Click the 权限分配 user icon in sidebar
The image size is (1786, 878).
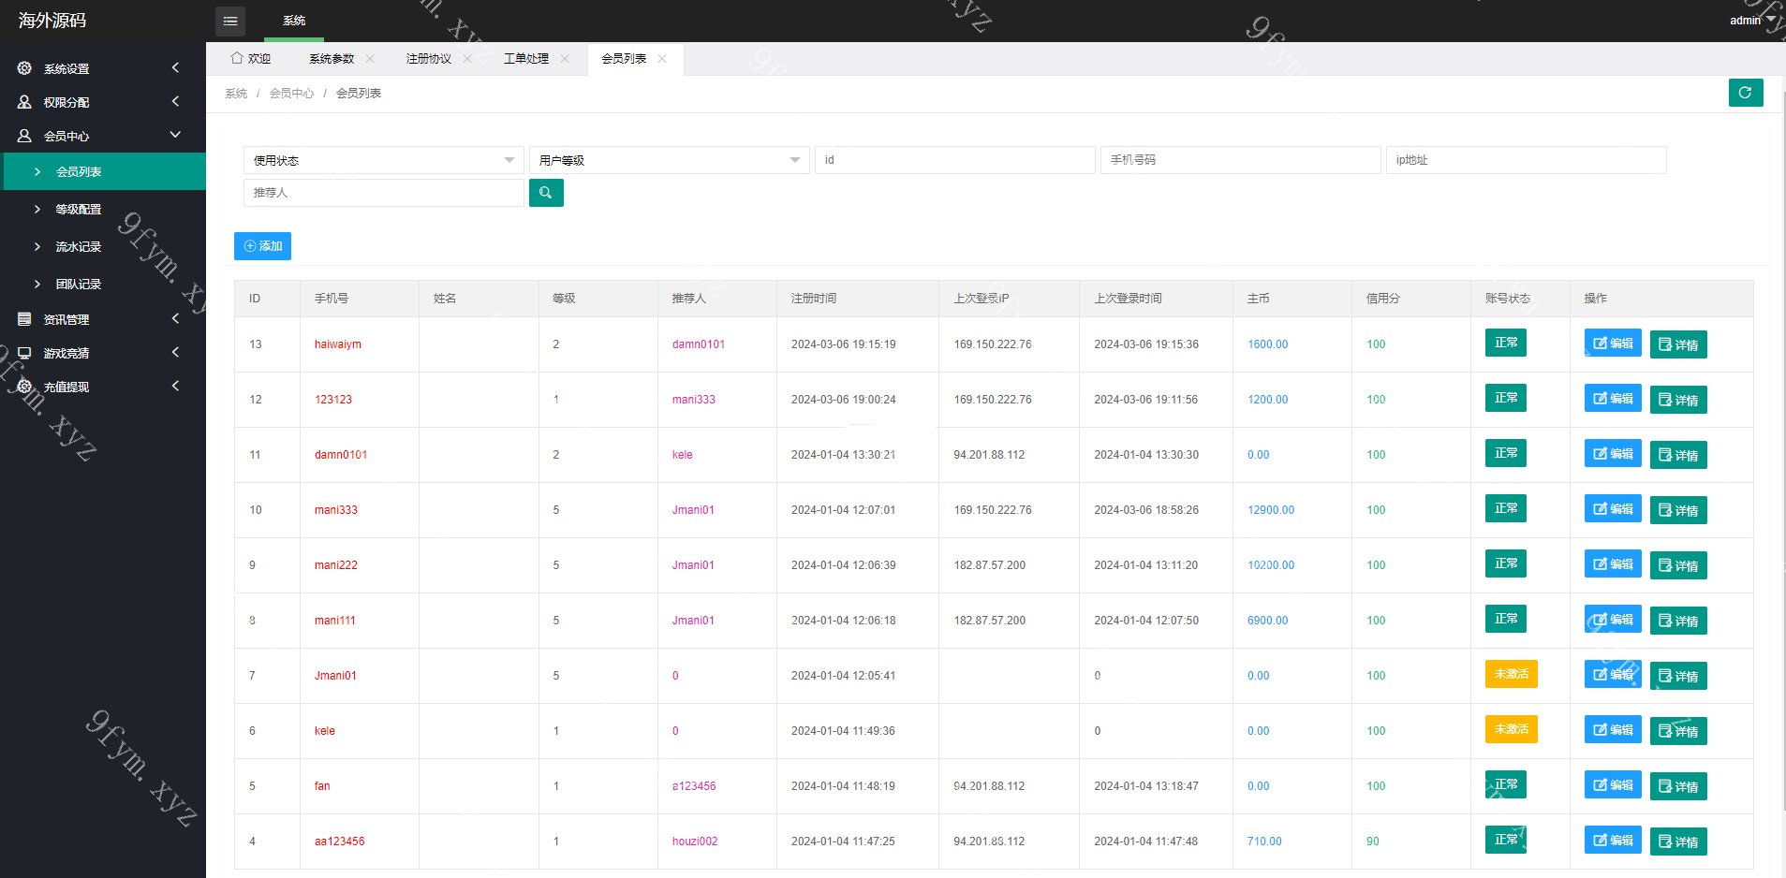[24, 102]
